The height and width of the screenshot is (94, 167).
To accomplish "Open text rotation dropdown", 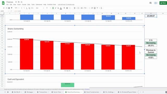I will coord(86,8).
